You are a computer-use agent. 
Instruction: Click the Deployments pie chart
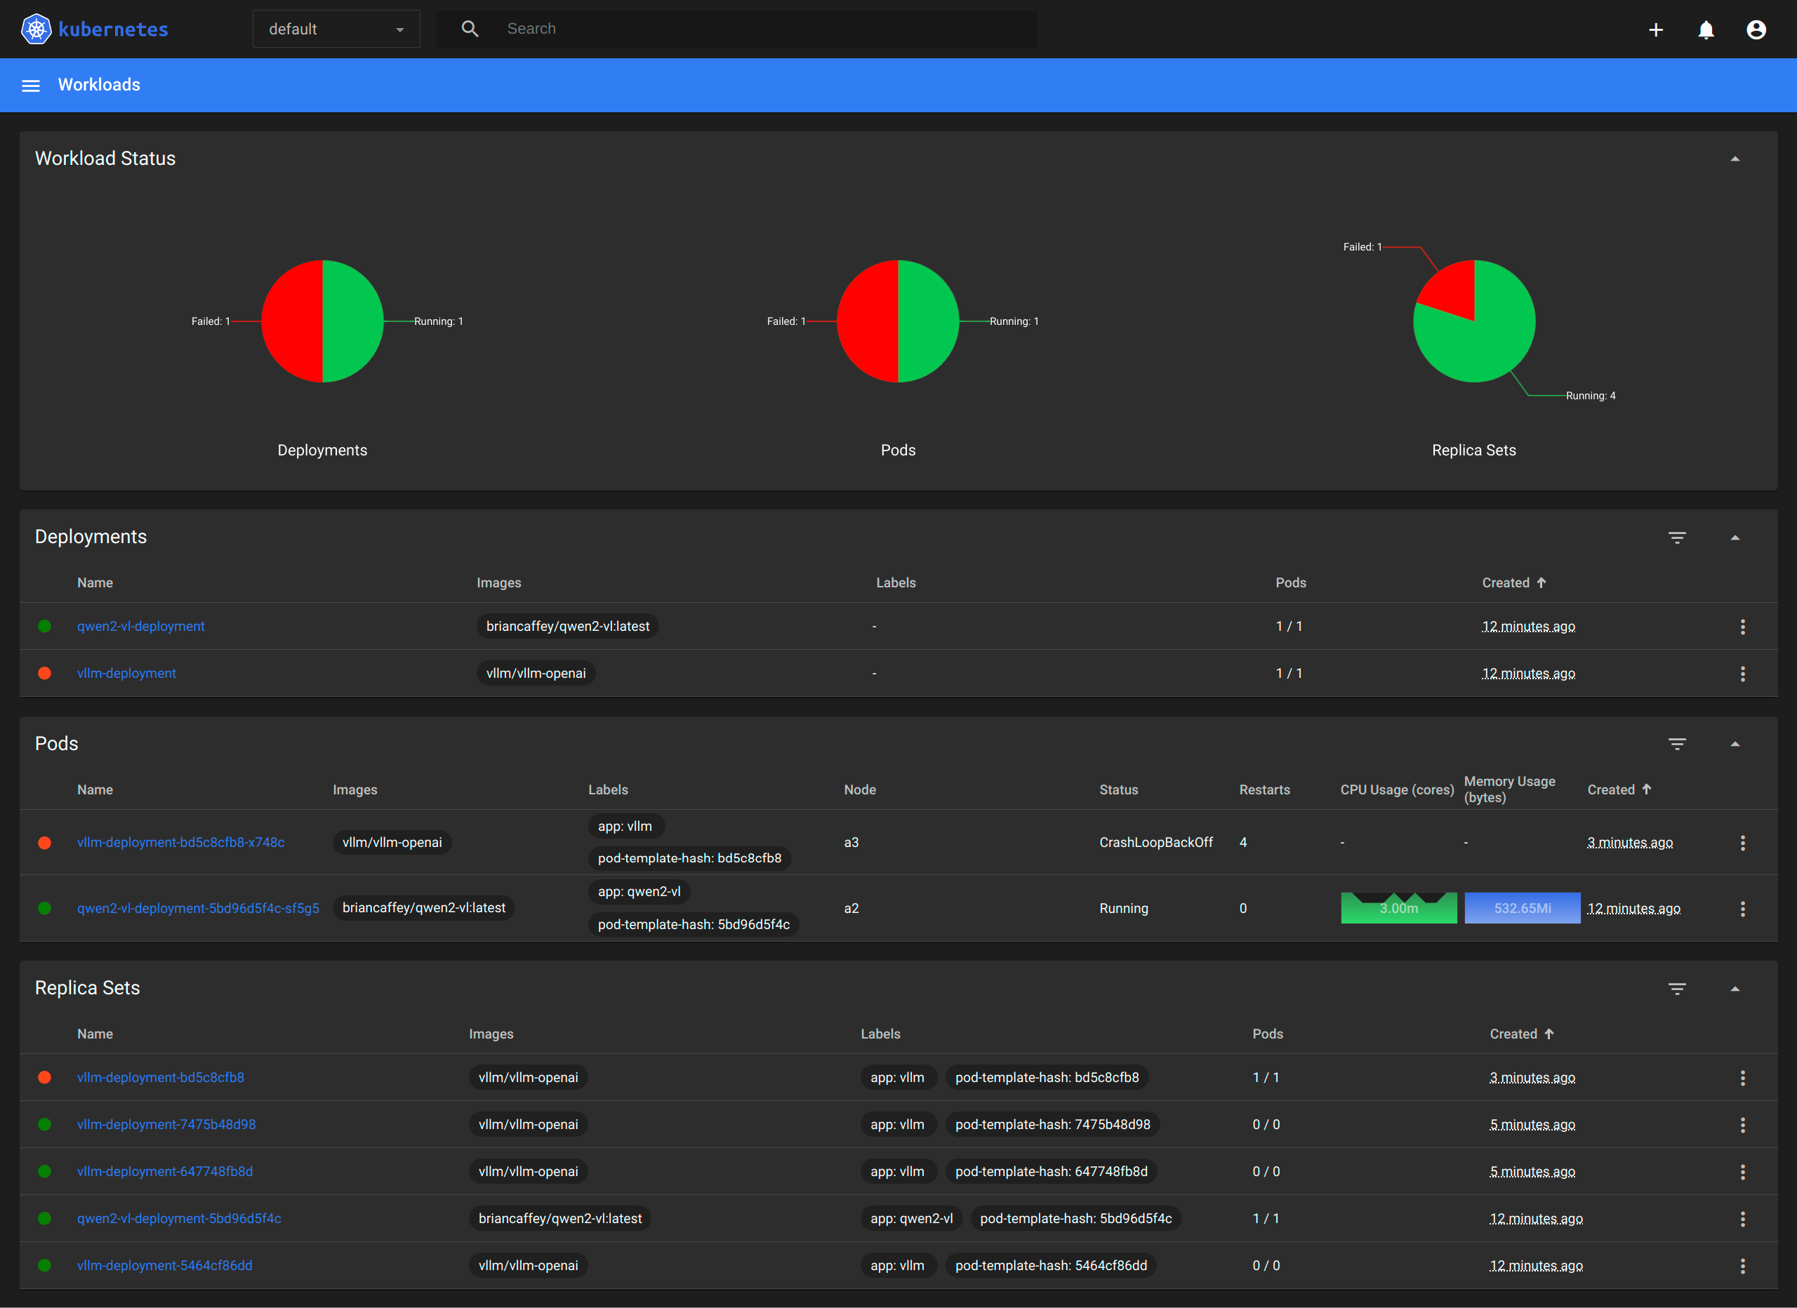[x=322, y=321]
